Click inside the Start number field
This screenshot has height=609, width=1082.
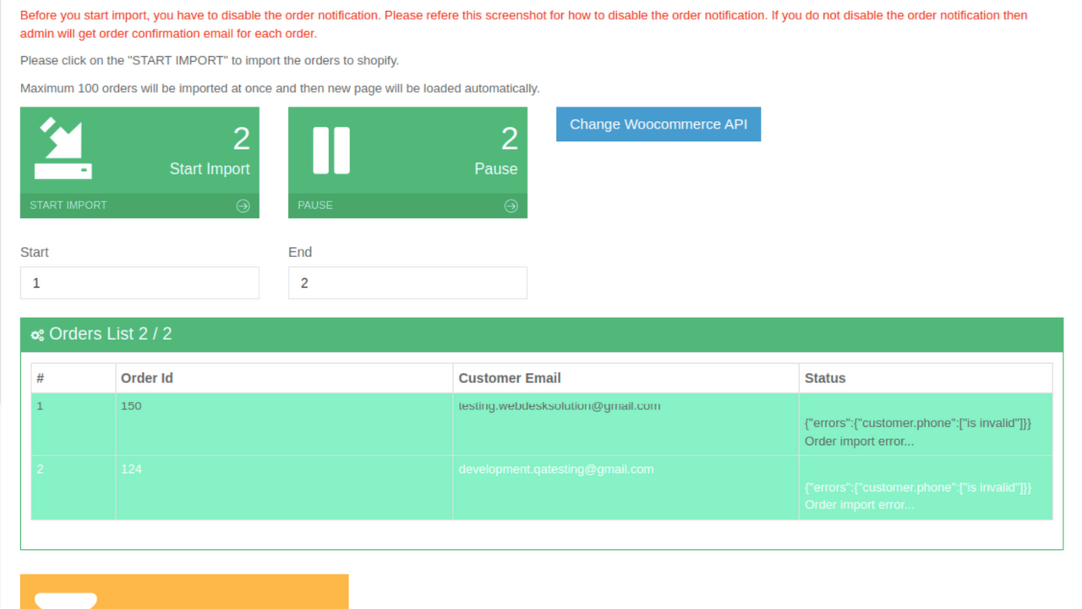tap(139, 283)
